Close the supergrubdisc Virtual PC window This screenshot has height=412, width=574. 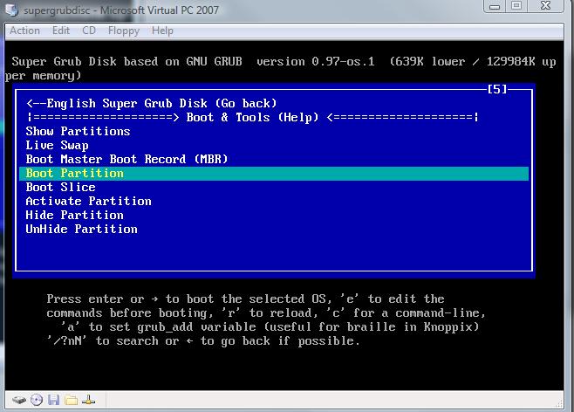545,6
